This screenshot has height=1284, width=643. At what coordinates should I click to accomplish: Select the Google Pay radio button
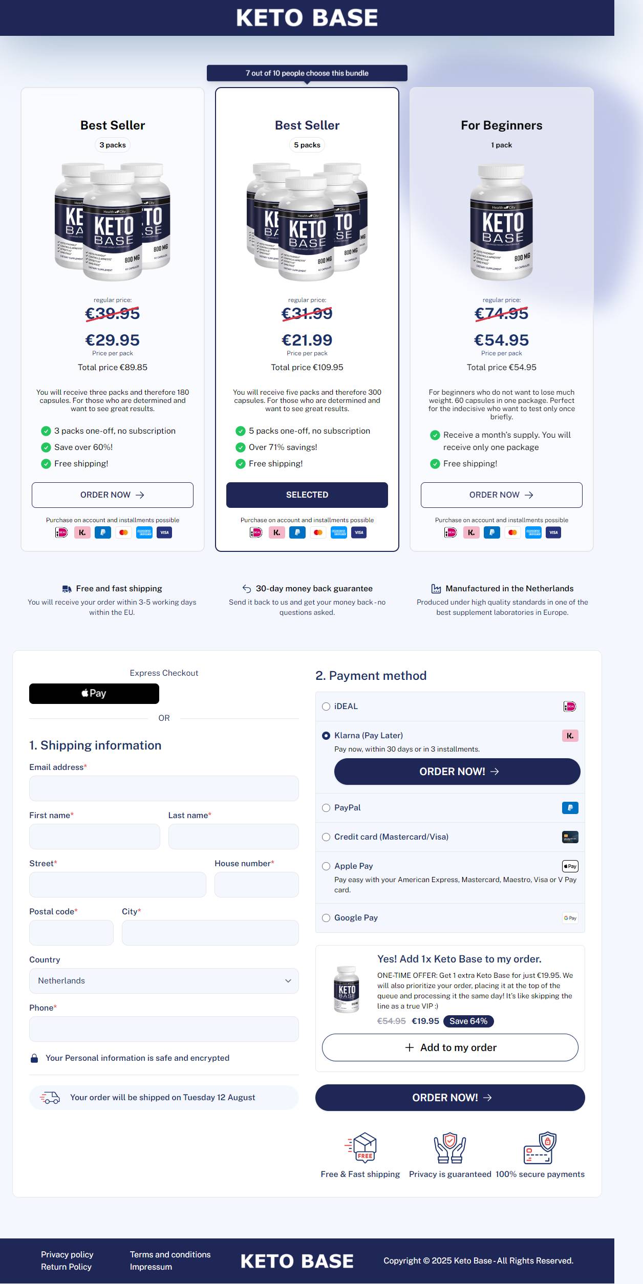pos(326,918)
